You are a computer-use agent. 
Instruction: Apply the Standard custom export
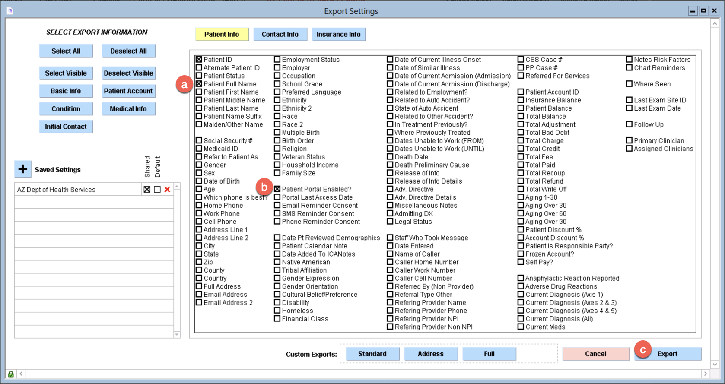(372, 354)
